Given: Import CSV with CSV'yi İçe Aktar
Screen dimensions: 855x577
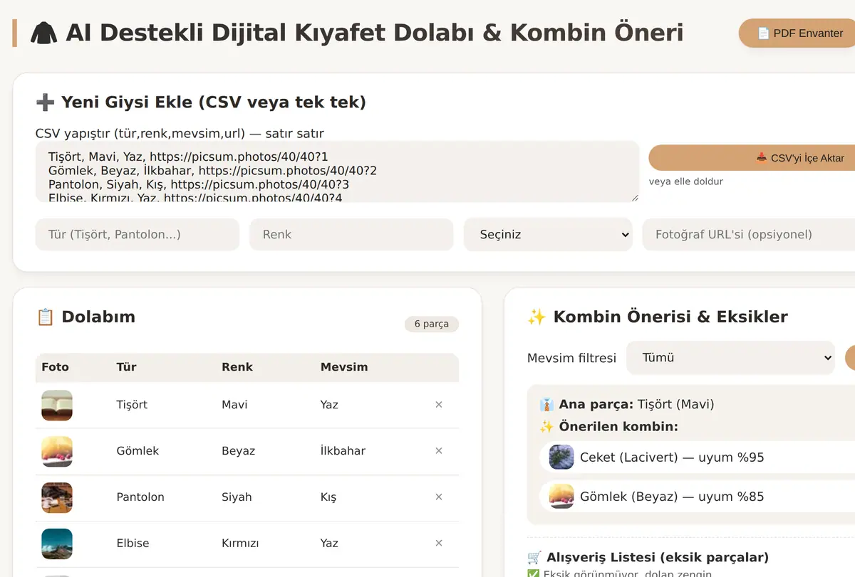Looking at the screenshot, I should click(x=752, y=158).
